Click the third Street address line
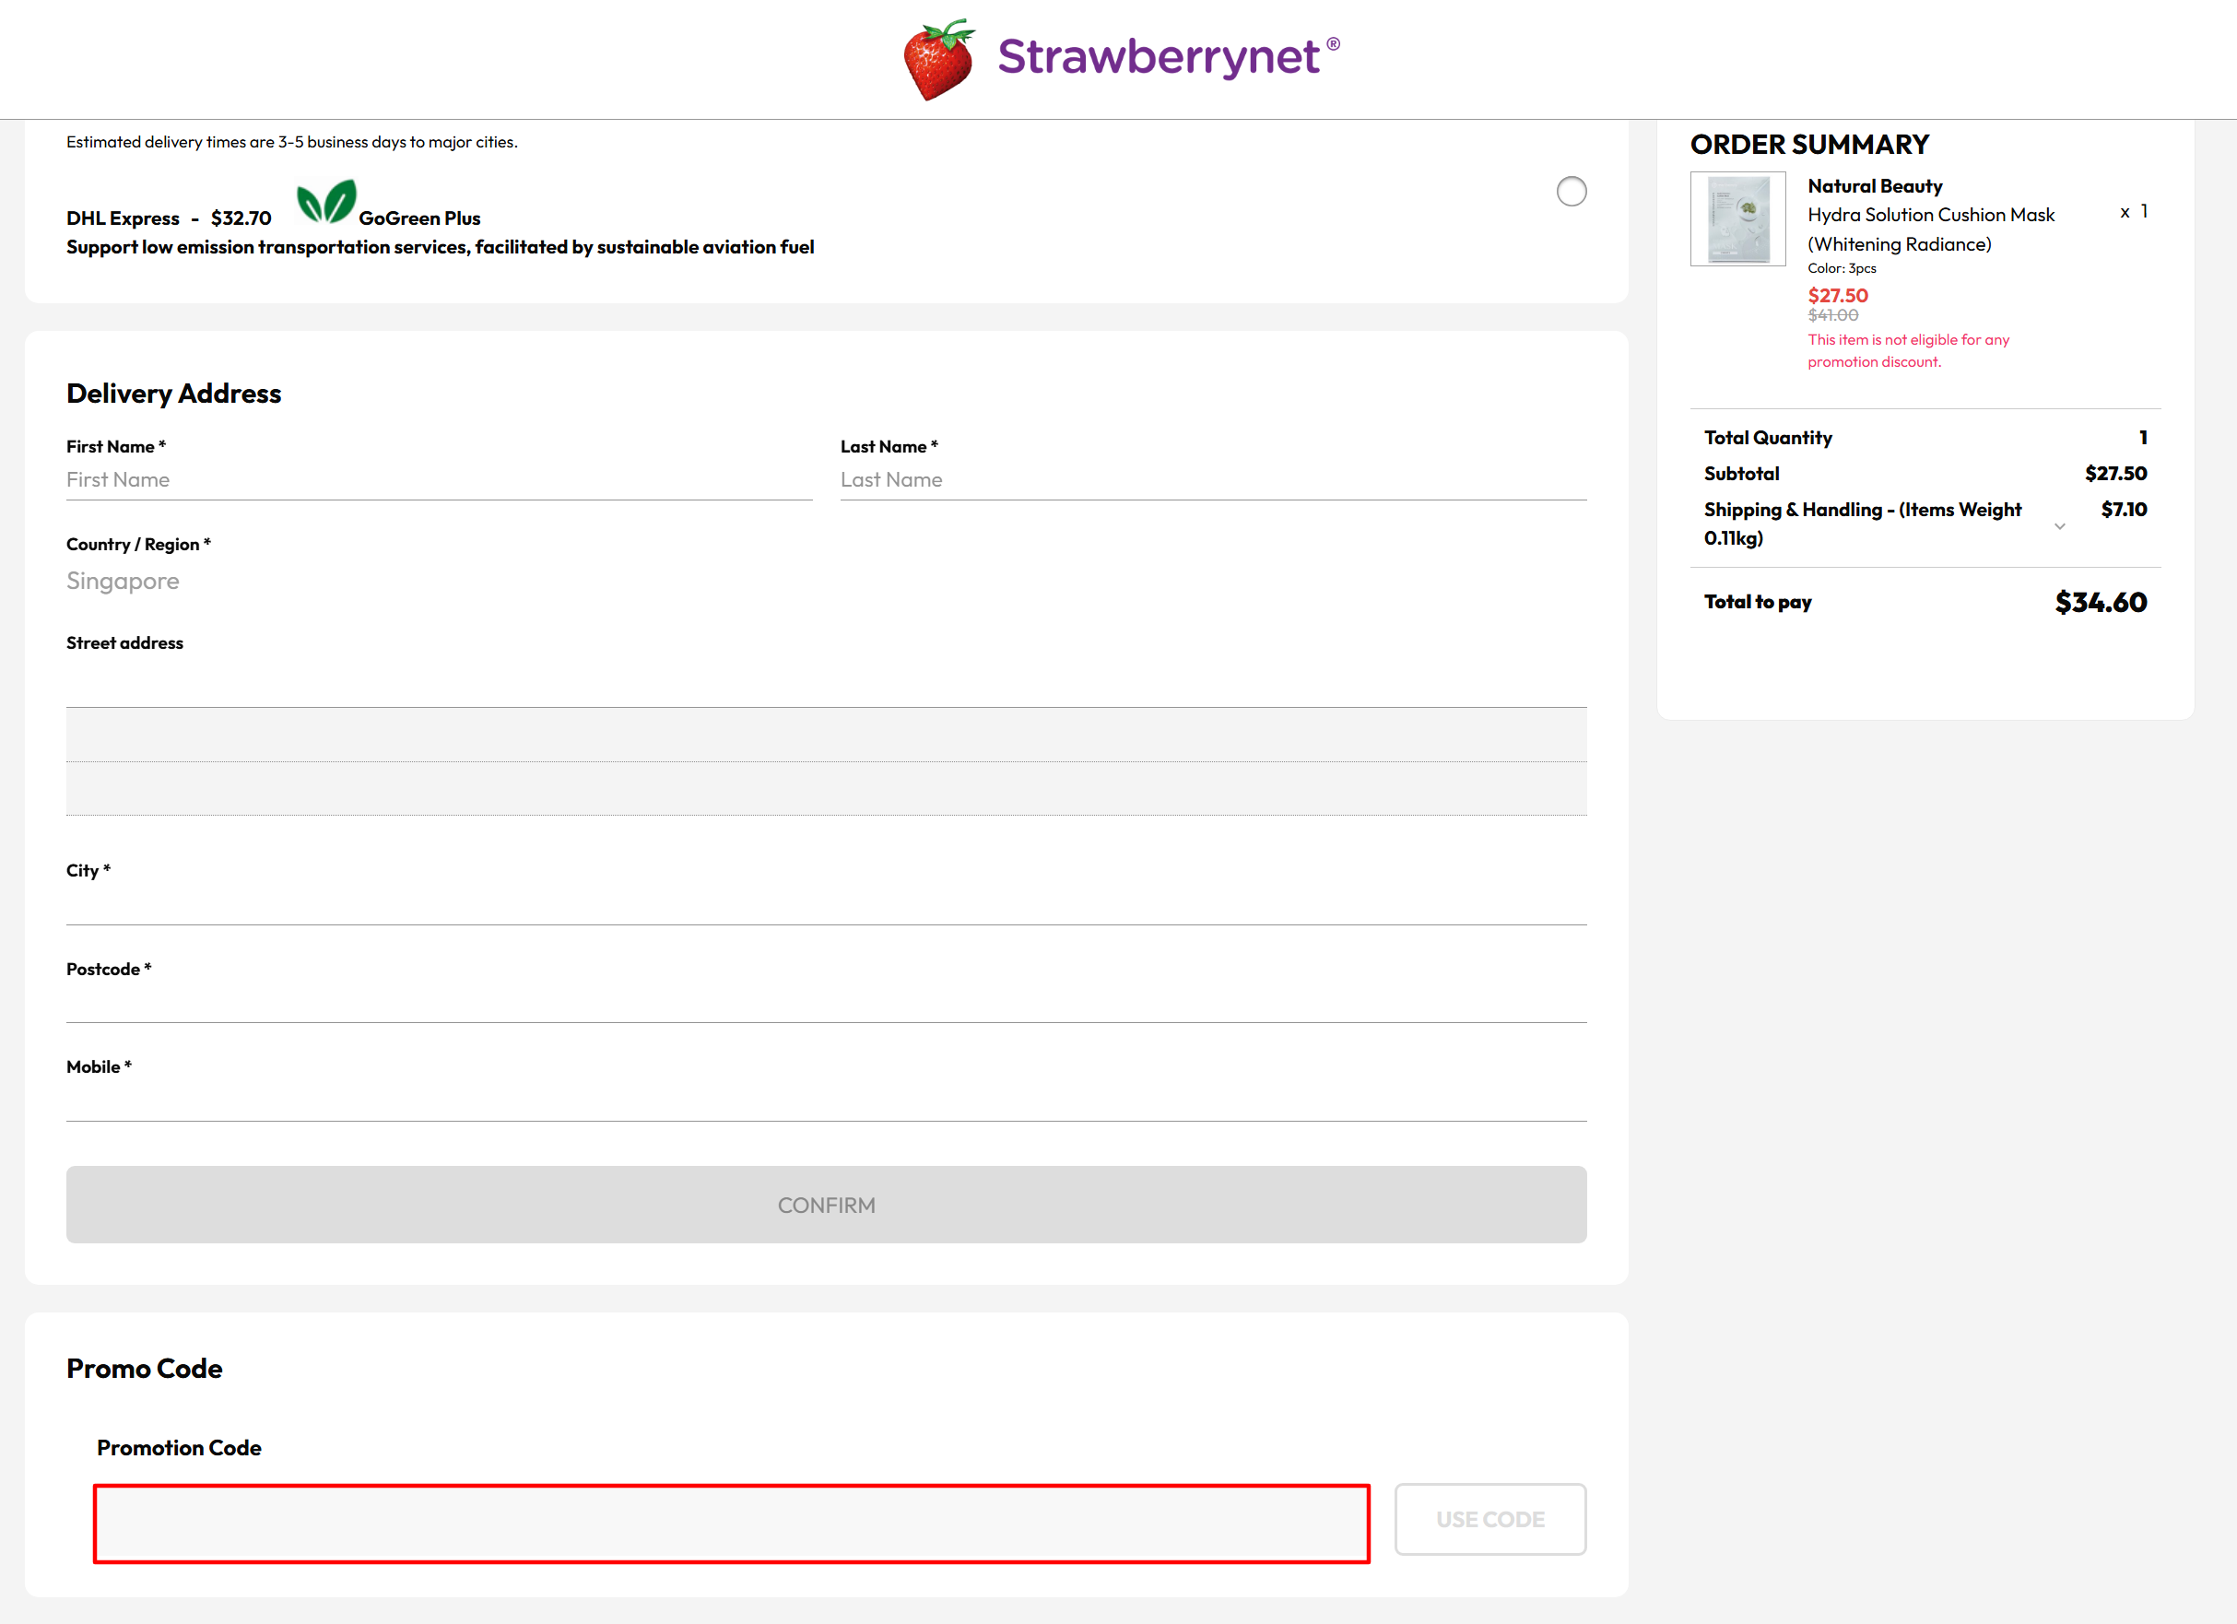 (826, 789)
